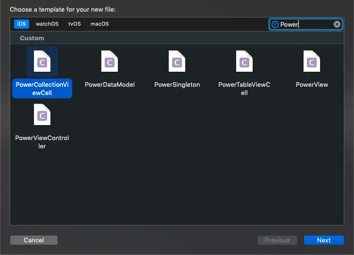Image resolution: width=354 pixels, height=255 pixels.
Task: Click the PowerViewController label text
Action: [x=42, y=142]
